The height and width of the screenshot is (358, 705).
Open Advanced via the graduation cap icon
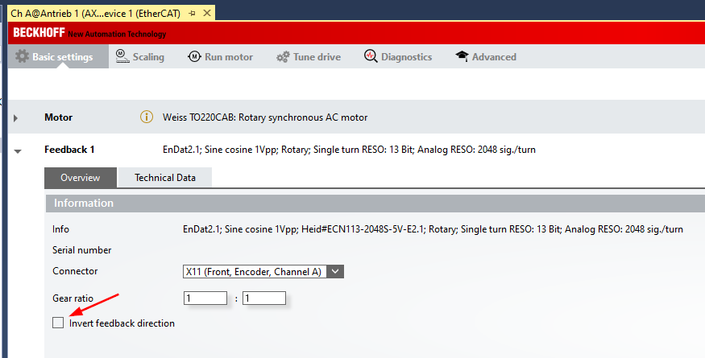(x=462, y=56)
